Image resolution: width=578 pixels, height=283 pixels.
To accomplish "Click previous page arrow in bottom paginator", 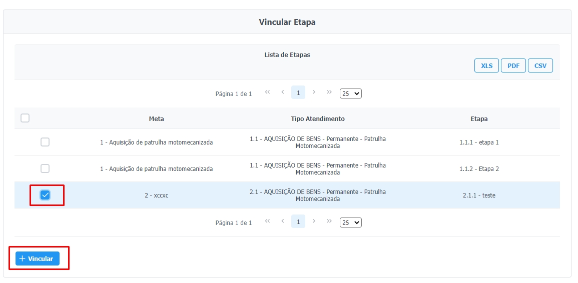I will coord(283,221).
